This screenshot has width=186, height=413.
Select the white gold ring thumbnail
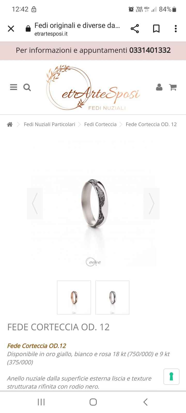(x=112, y=297)
